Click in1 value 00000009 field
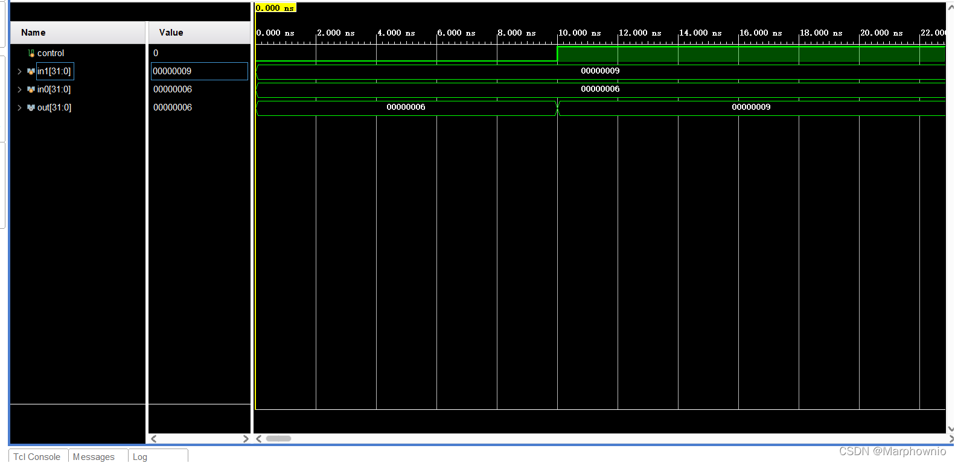The width and height of the screenshot is (955, 463). (x=199, y=71)
